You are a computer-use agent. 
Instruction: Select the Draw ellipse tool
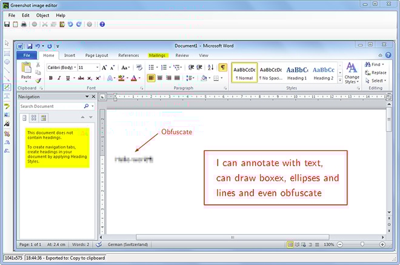[x=7, y=61]
